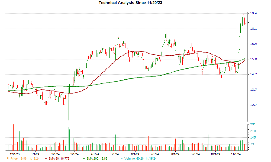Click the 18.1 price axis label
This screenshot has height=162, width=271.
tap(253, 29)
